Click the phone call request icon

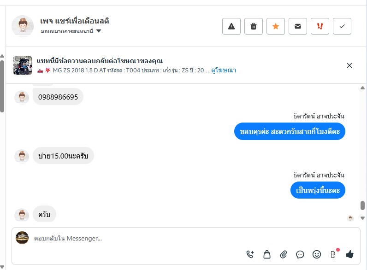[250, 254]
